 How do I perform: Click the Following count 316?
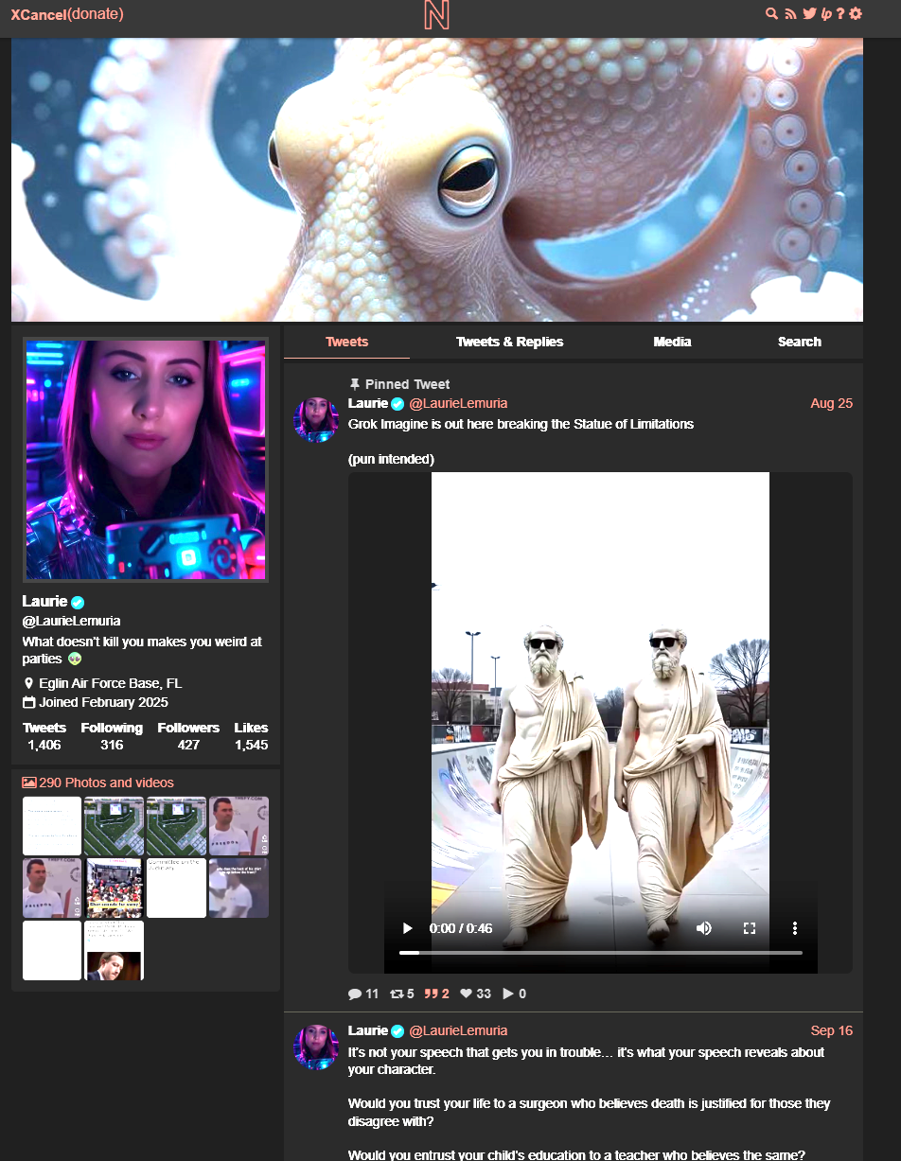(x=112, y=746)
